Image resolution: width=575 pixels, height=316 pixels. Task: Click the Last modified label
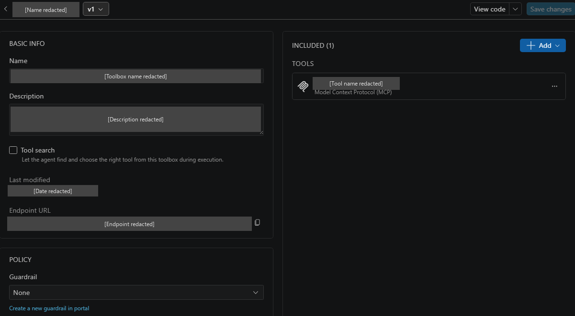30,180
